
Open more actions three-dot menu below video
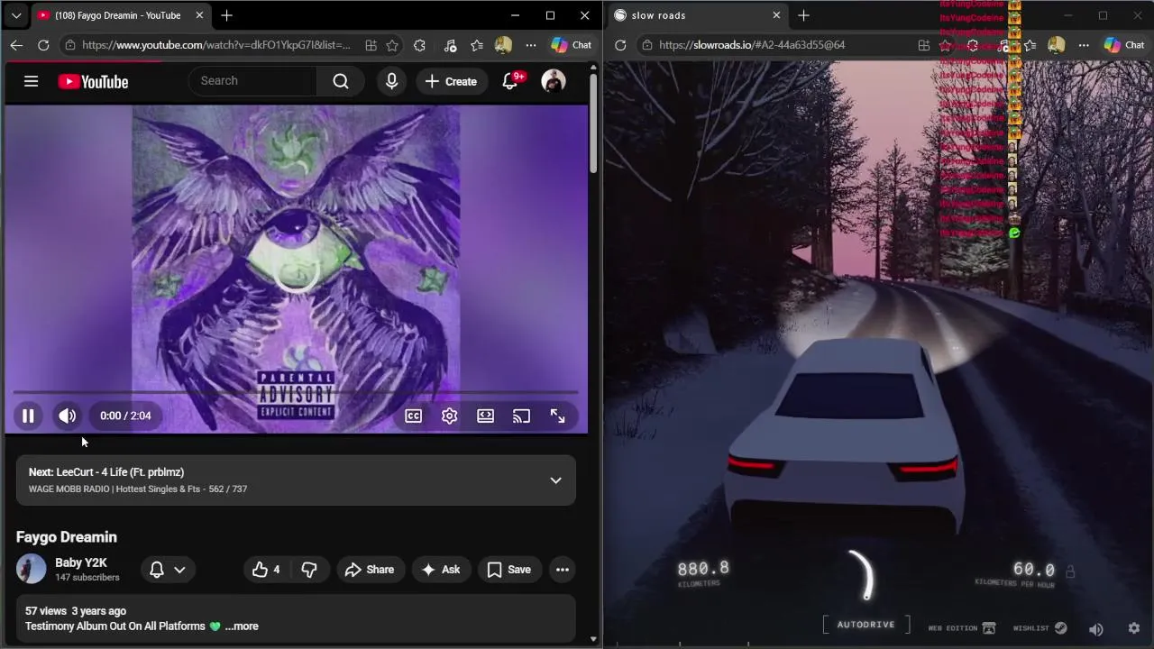pyautogui.click(x=563, y=570)
